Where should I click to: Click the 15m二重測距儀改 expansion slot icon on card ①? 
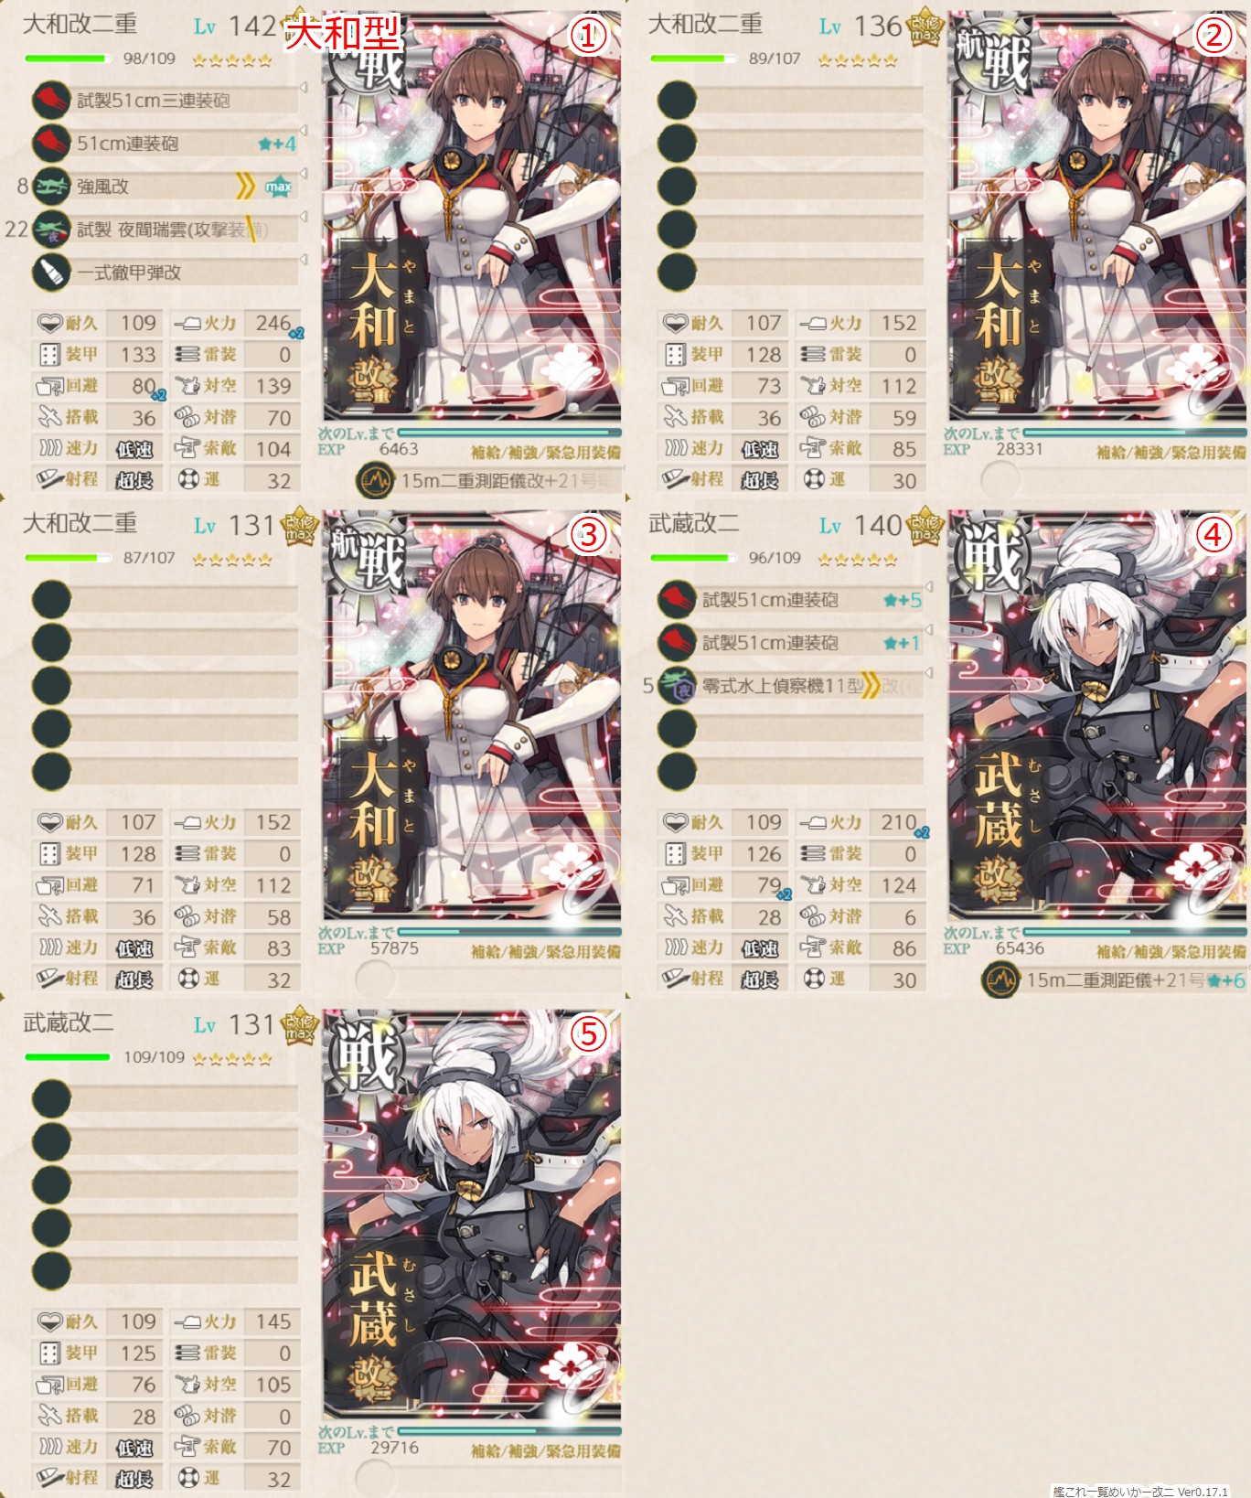coord(374,480)
